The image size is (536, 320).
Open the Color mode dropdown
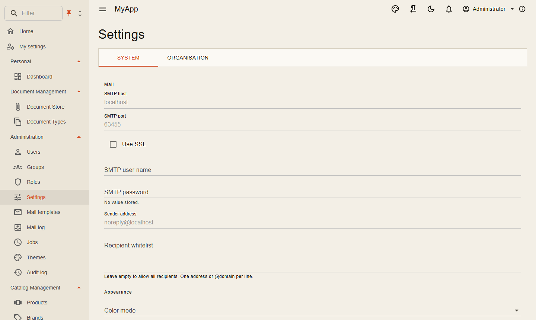pos(313,310)
